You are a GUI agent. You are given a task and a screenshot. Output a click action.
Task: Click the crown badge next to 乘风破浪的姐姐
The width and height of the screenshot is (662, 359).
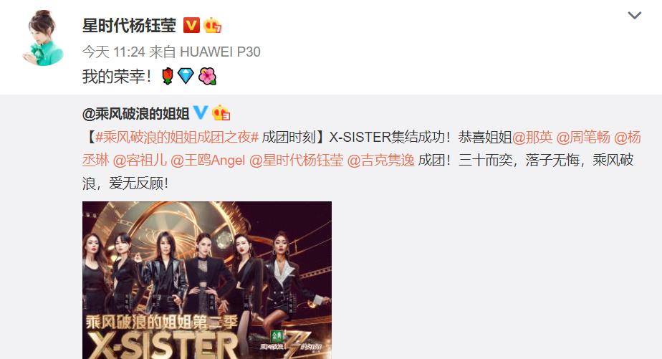221,113
